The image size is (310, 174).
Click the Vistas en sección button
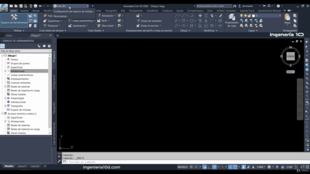pos(149,26)
